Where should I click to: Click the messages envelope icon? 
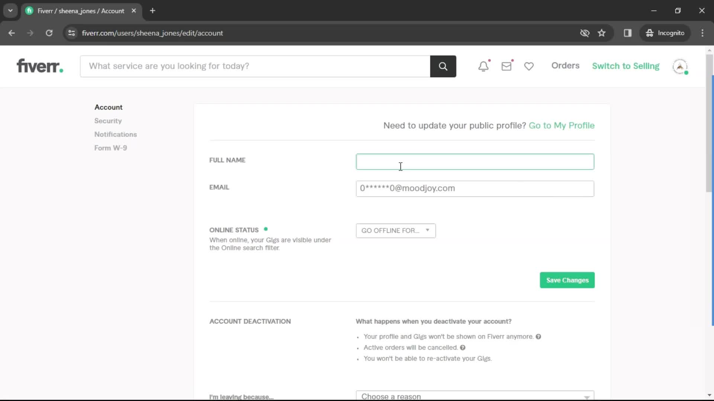click(x=506, y=66)
